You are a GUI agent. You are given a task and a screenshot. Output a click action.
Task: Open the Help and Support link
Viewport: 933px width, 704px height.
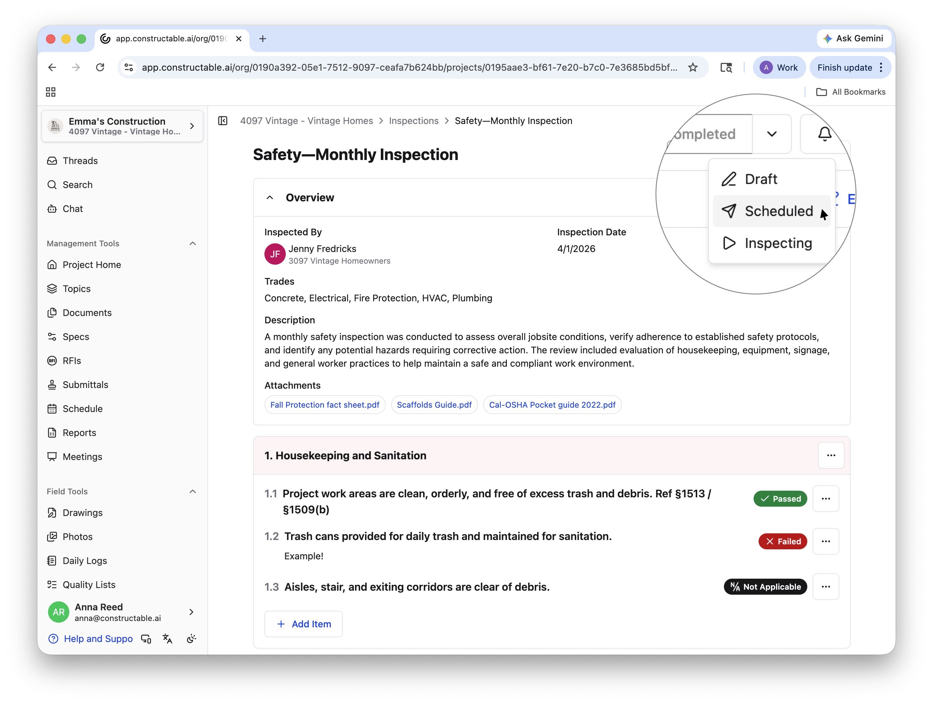coord(90,639)
